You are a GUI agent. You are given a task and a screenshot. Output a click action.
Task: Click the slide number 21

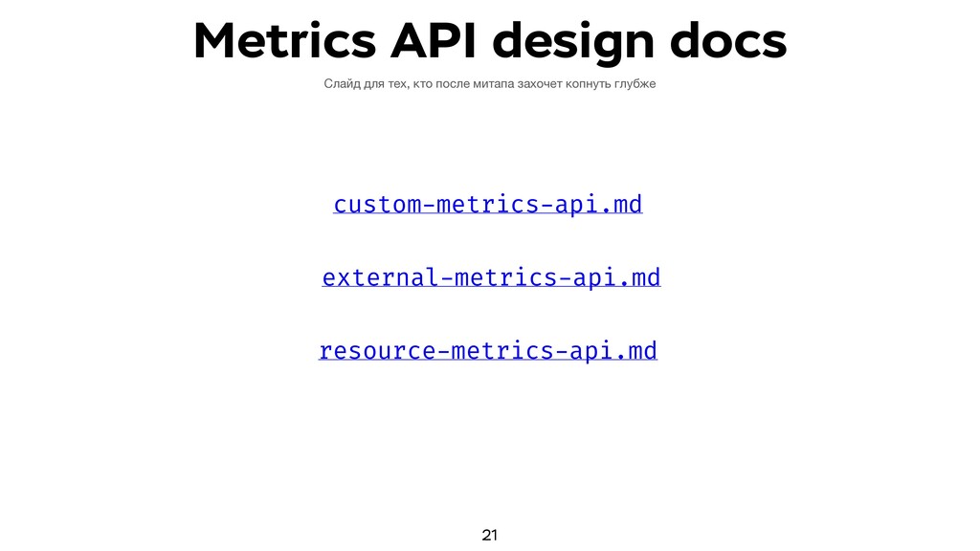(489, 535)
